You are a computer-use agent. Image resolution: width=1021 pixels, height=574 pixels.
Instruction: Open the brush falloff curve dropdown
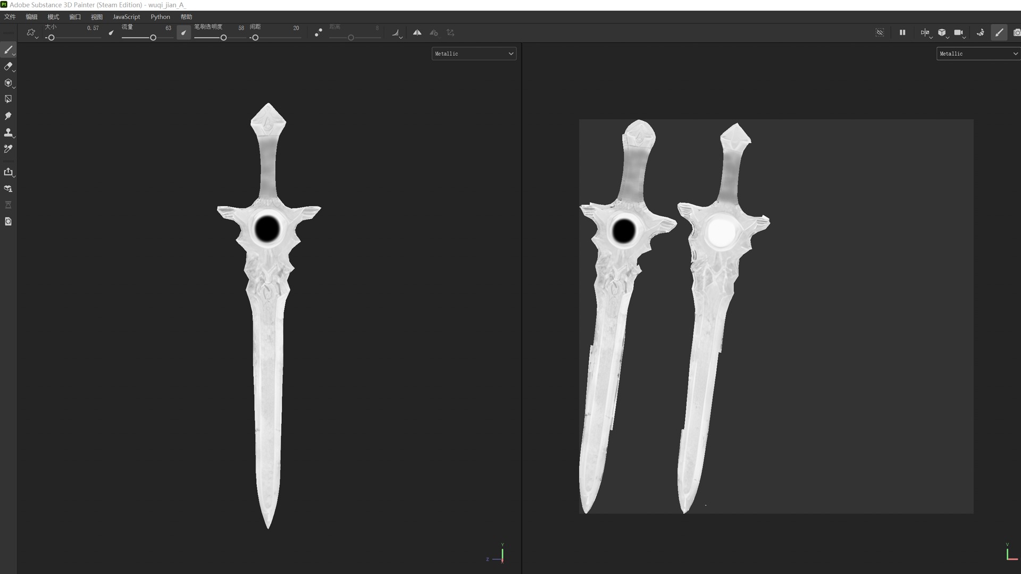(397, 32)
